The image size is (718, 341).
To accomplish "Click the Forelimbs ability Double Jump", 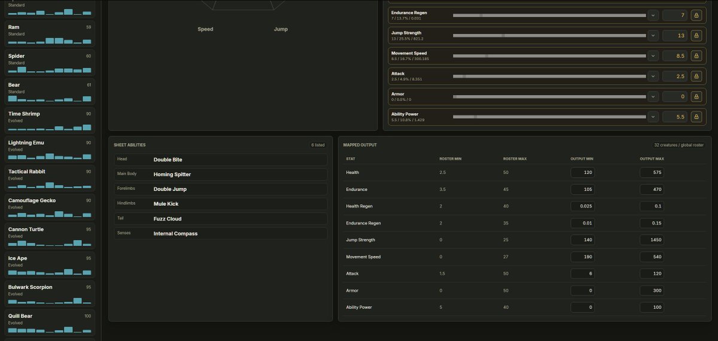I will click(x=221, y=189).
